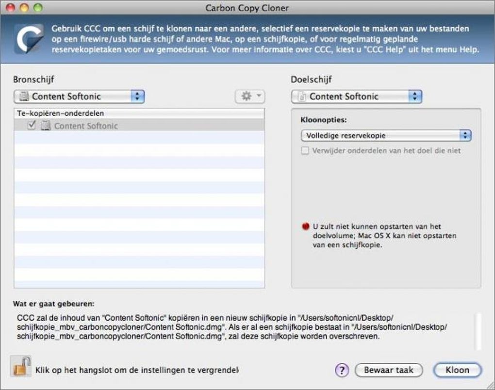495x390 pixels.
Task: Click the disk icon in the Content Softonic row
Action: (x=46, y=126)
